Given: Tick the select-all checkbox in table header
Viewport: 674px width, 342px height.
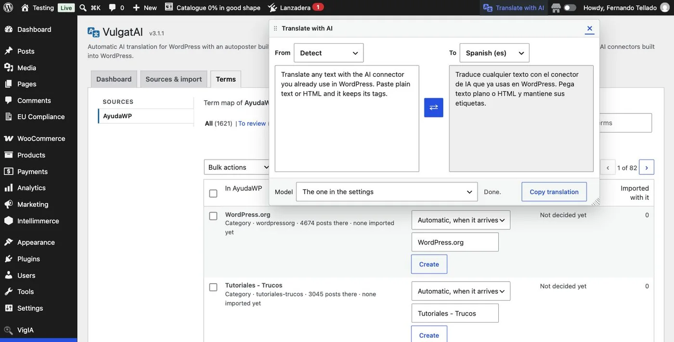Looking at the screenshot, I should coord(213,194).
